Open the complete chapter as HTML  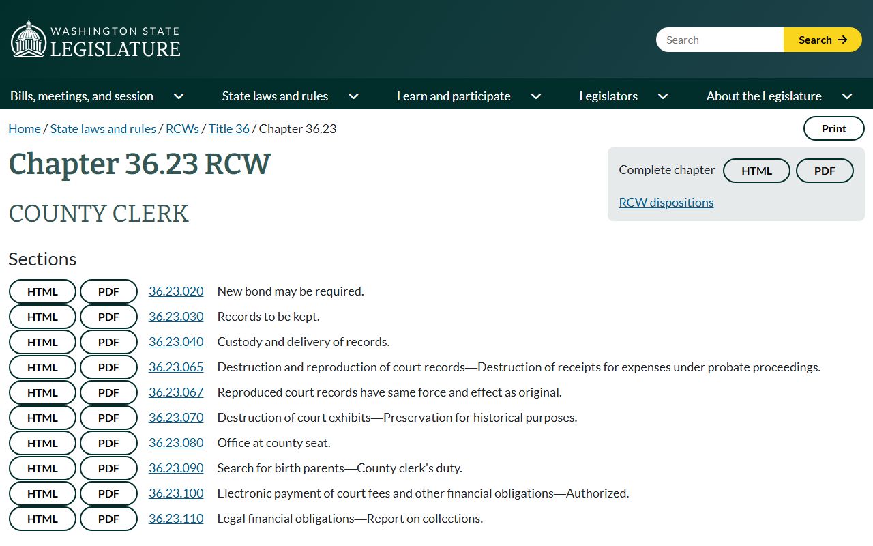[x=756, y=171]
